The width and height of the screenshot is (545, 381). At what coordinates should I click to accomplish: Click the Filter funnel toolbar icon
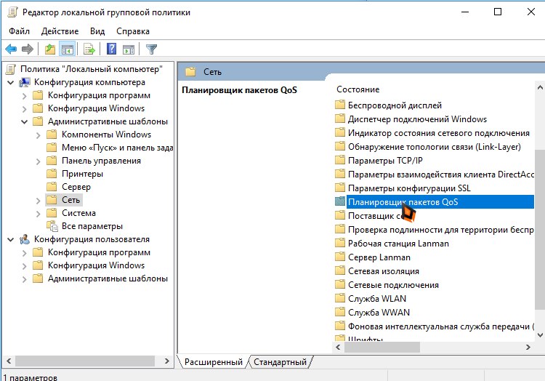click(x=152, y=49)
